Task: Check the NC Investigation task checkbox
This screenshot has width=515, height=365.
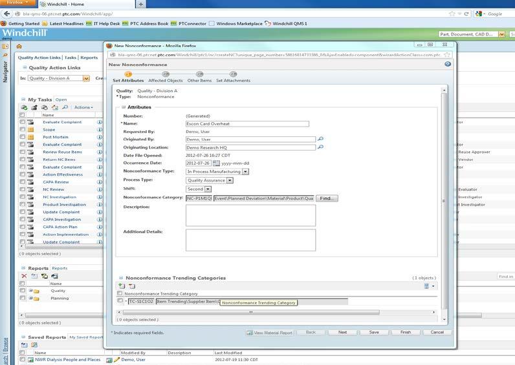Action: [x=23, y=197]
